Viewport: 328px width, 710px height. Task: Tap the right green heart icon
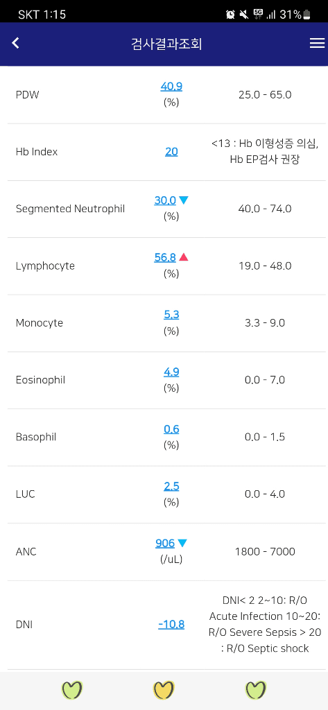point(256,690)
